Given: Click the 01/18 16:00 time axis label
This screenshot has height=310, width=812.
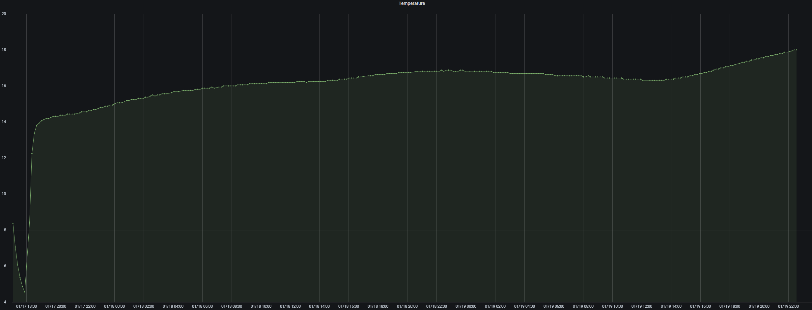Looking at the screenshot, I should pos(349,306).
